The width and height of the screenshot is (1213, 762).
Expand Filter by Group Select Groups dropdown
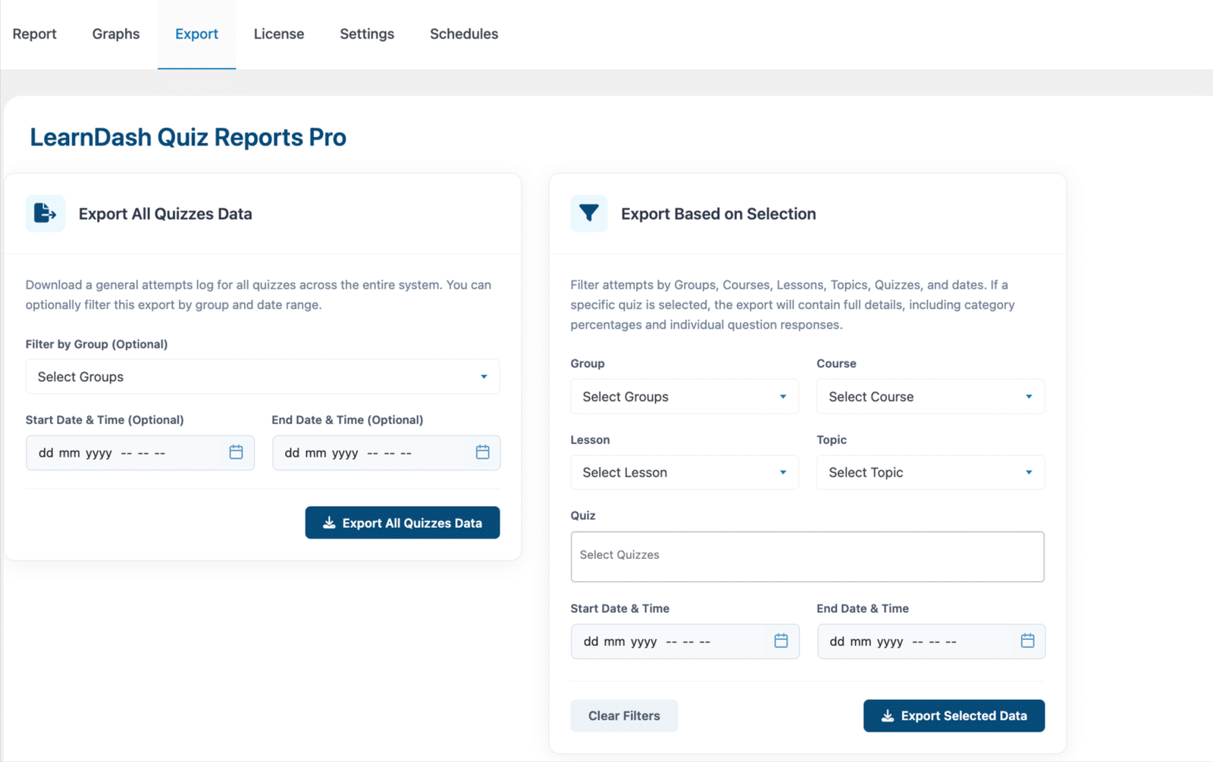(262, 376)
